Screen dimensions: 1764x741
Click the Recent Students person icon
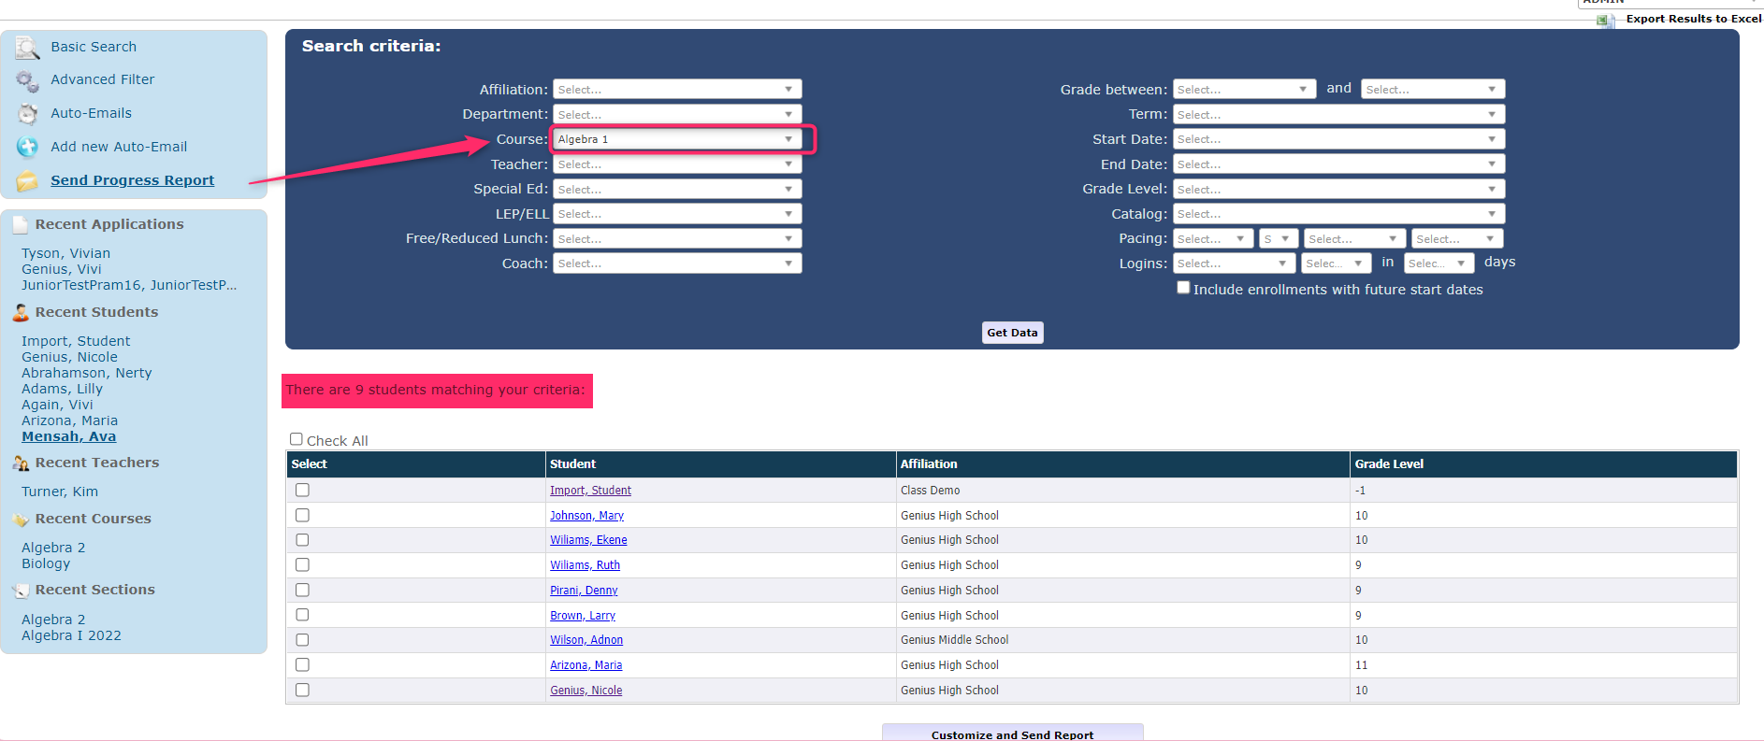coord(21,312)
